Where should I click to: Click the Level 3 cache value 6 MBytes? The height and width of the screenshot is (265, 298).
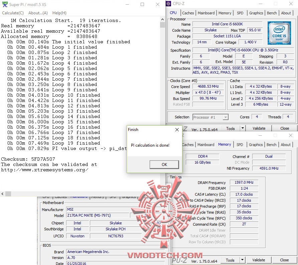(x=261, y=104)
